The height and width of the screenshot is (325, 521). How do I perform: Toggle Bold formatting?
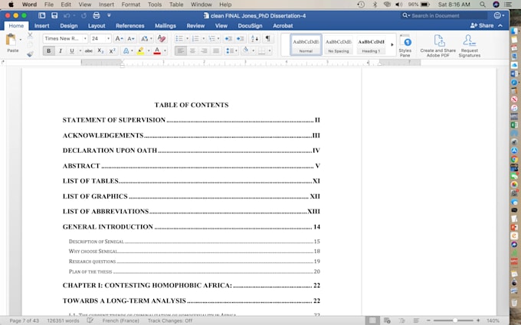click(x=49, y=50)
